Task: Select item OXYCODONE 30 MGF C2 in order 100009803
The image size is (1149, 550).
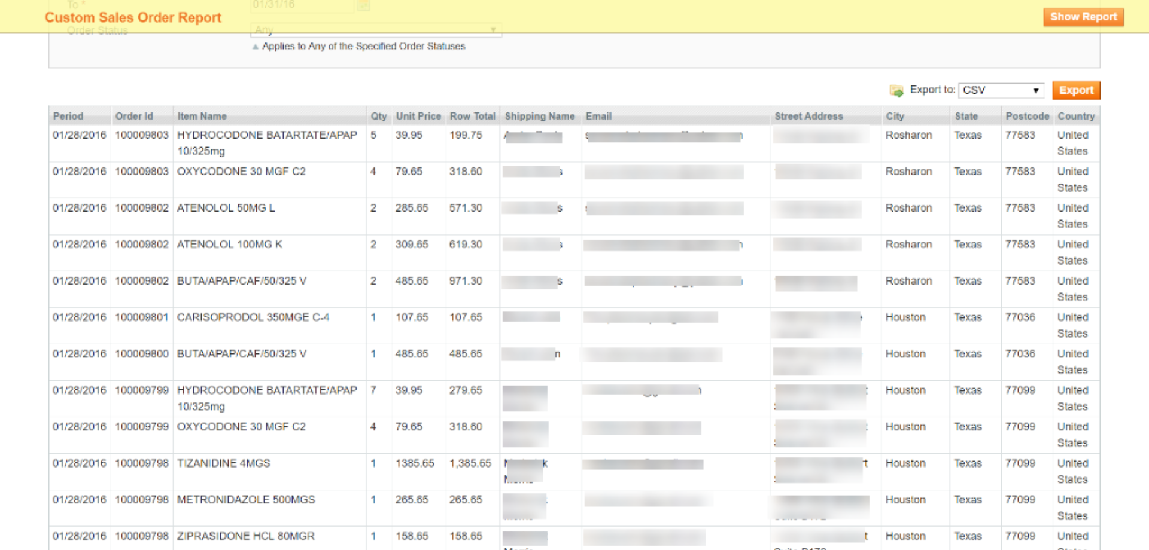Action: click(x=241, y=172)
